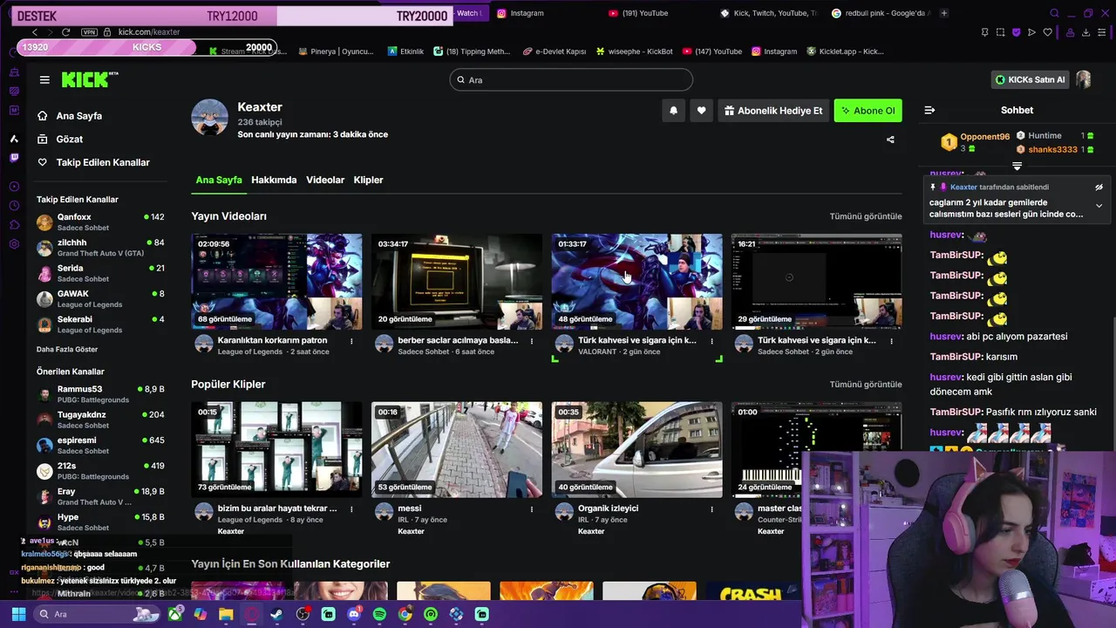The width and height of the screenshot is (1116, 628).
Task: Click the bell notification icon on Keaxter channel
Action: [x=673, y=111]
